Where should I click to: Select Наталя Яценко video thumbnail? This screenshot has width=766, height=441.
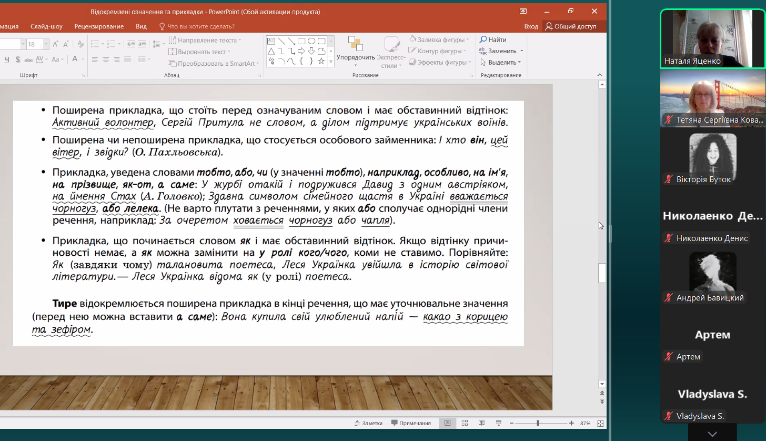point(713,38)
